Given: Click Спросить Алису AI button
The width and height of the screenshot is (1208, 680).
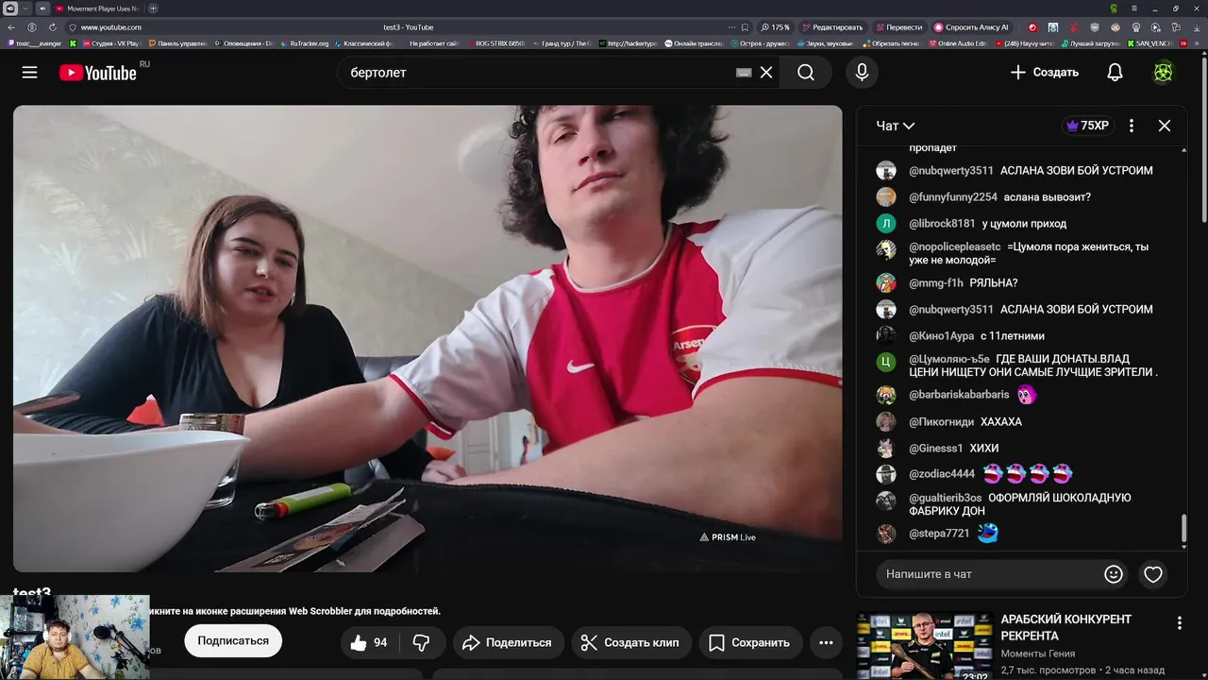Looking at the screenshot, I should tap(971, 27).
